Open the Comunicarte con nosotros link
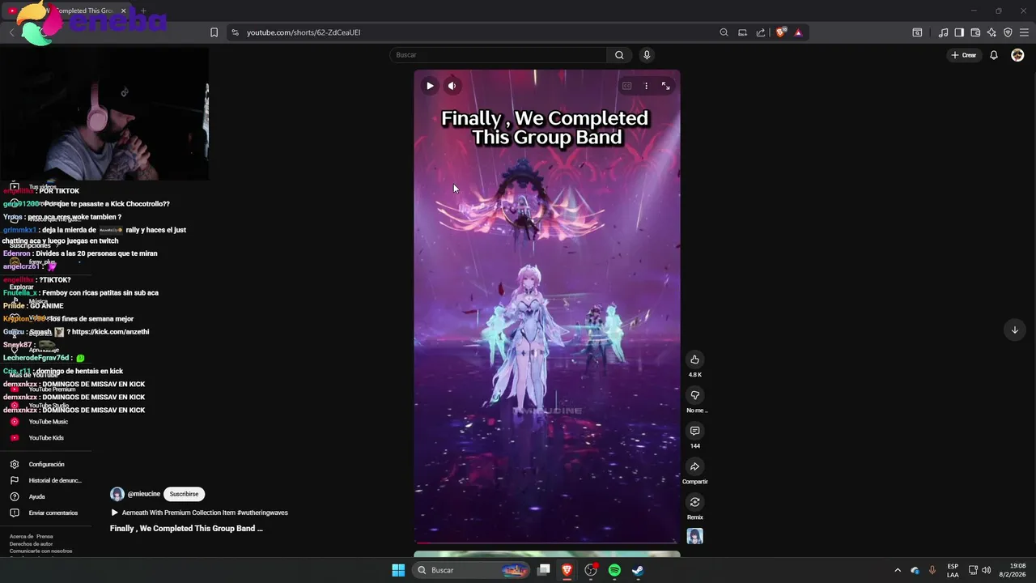 (x=40, y=551)
